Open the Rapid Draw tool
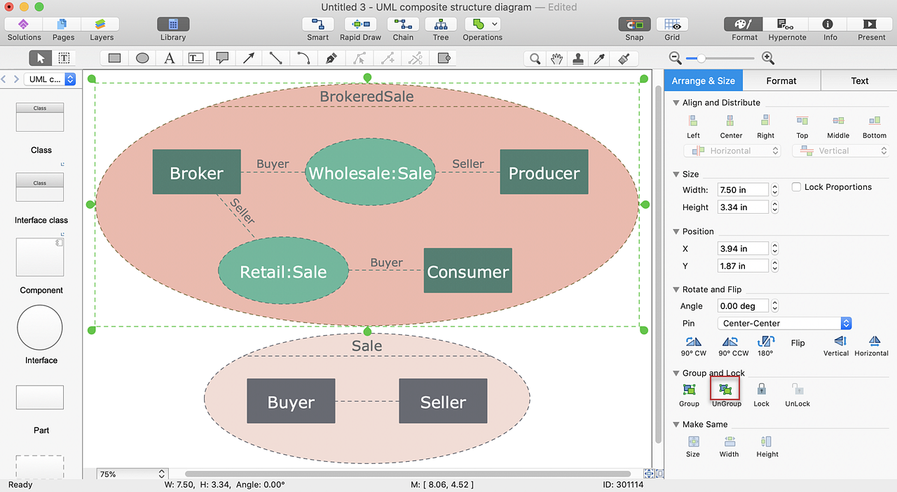The image size is (897, 492). coord(360,25)
